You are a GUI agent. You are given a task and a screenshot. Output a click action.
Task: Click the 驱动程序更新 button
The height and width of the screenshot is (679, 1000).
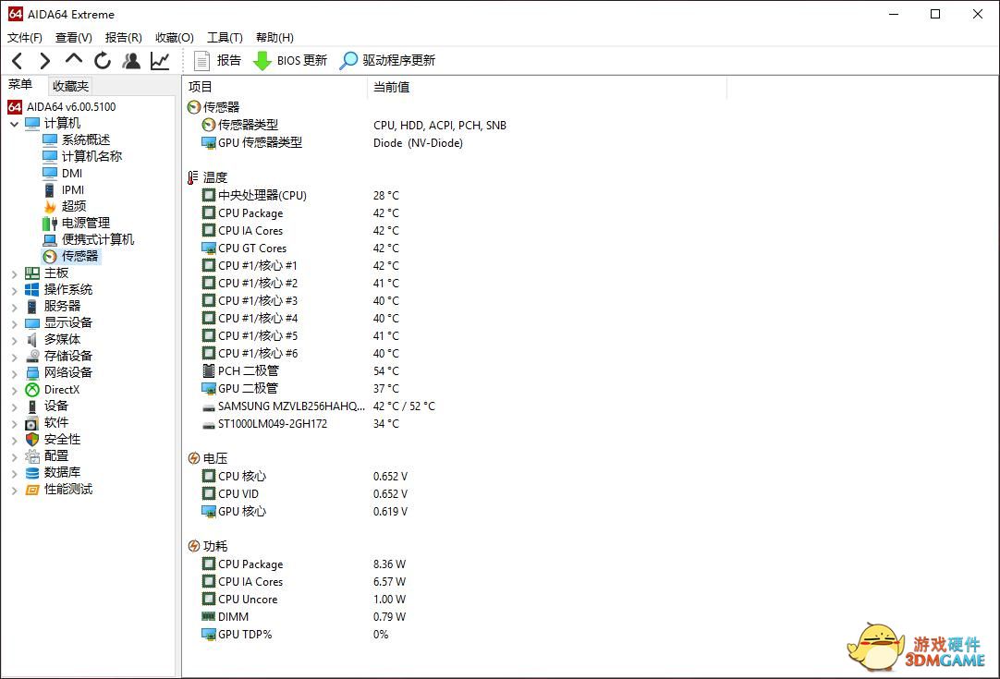387,61
